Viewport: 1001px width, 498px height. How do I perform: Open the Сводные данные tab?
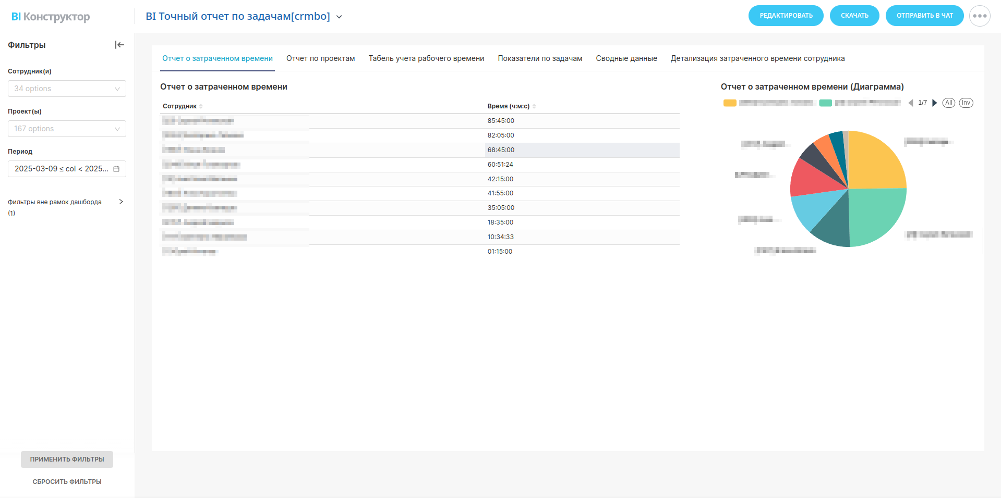[626, 58]
